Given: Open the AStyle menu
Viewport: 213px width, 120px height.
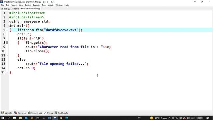Looking at the screenshot, I should (x=51, y=5).
